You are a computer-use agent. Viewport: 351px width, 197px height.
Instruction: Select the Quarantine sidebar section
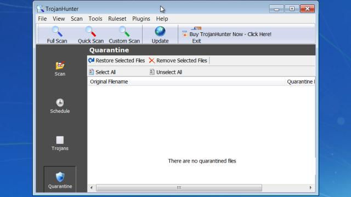coord(60,180)
